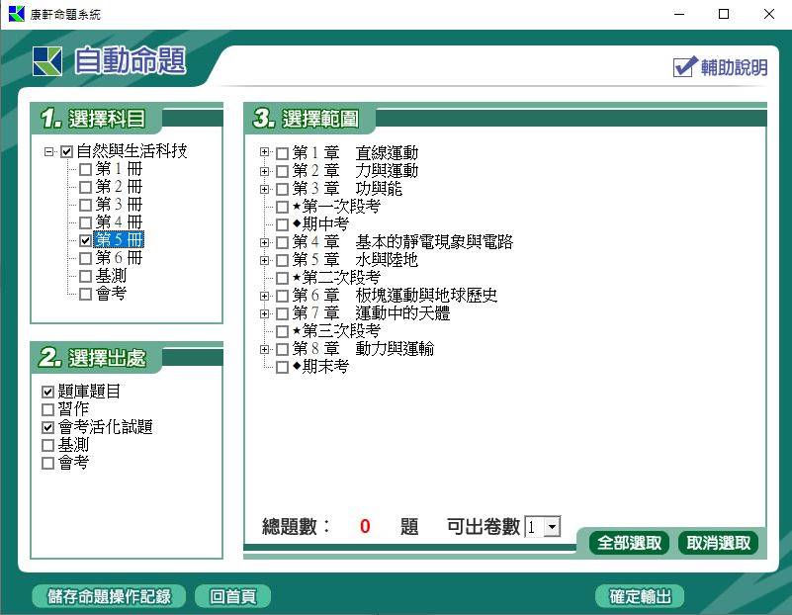Check 第 5 章 水與陸地 checkbox
Screen dimensions: 792x615
click(x=283, y=261)
